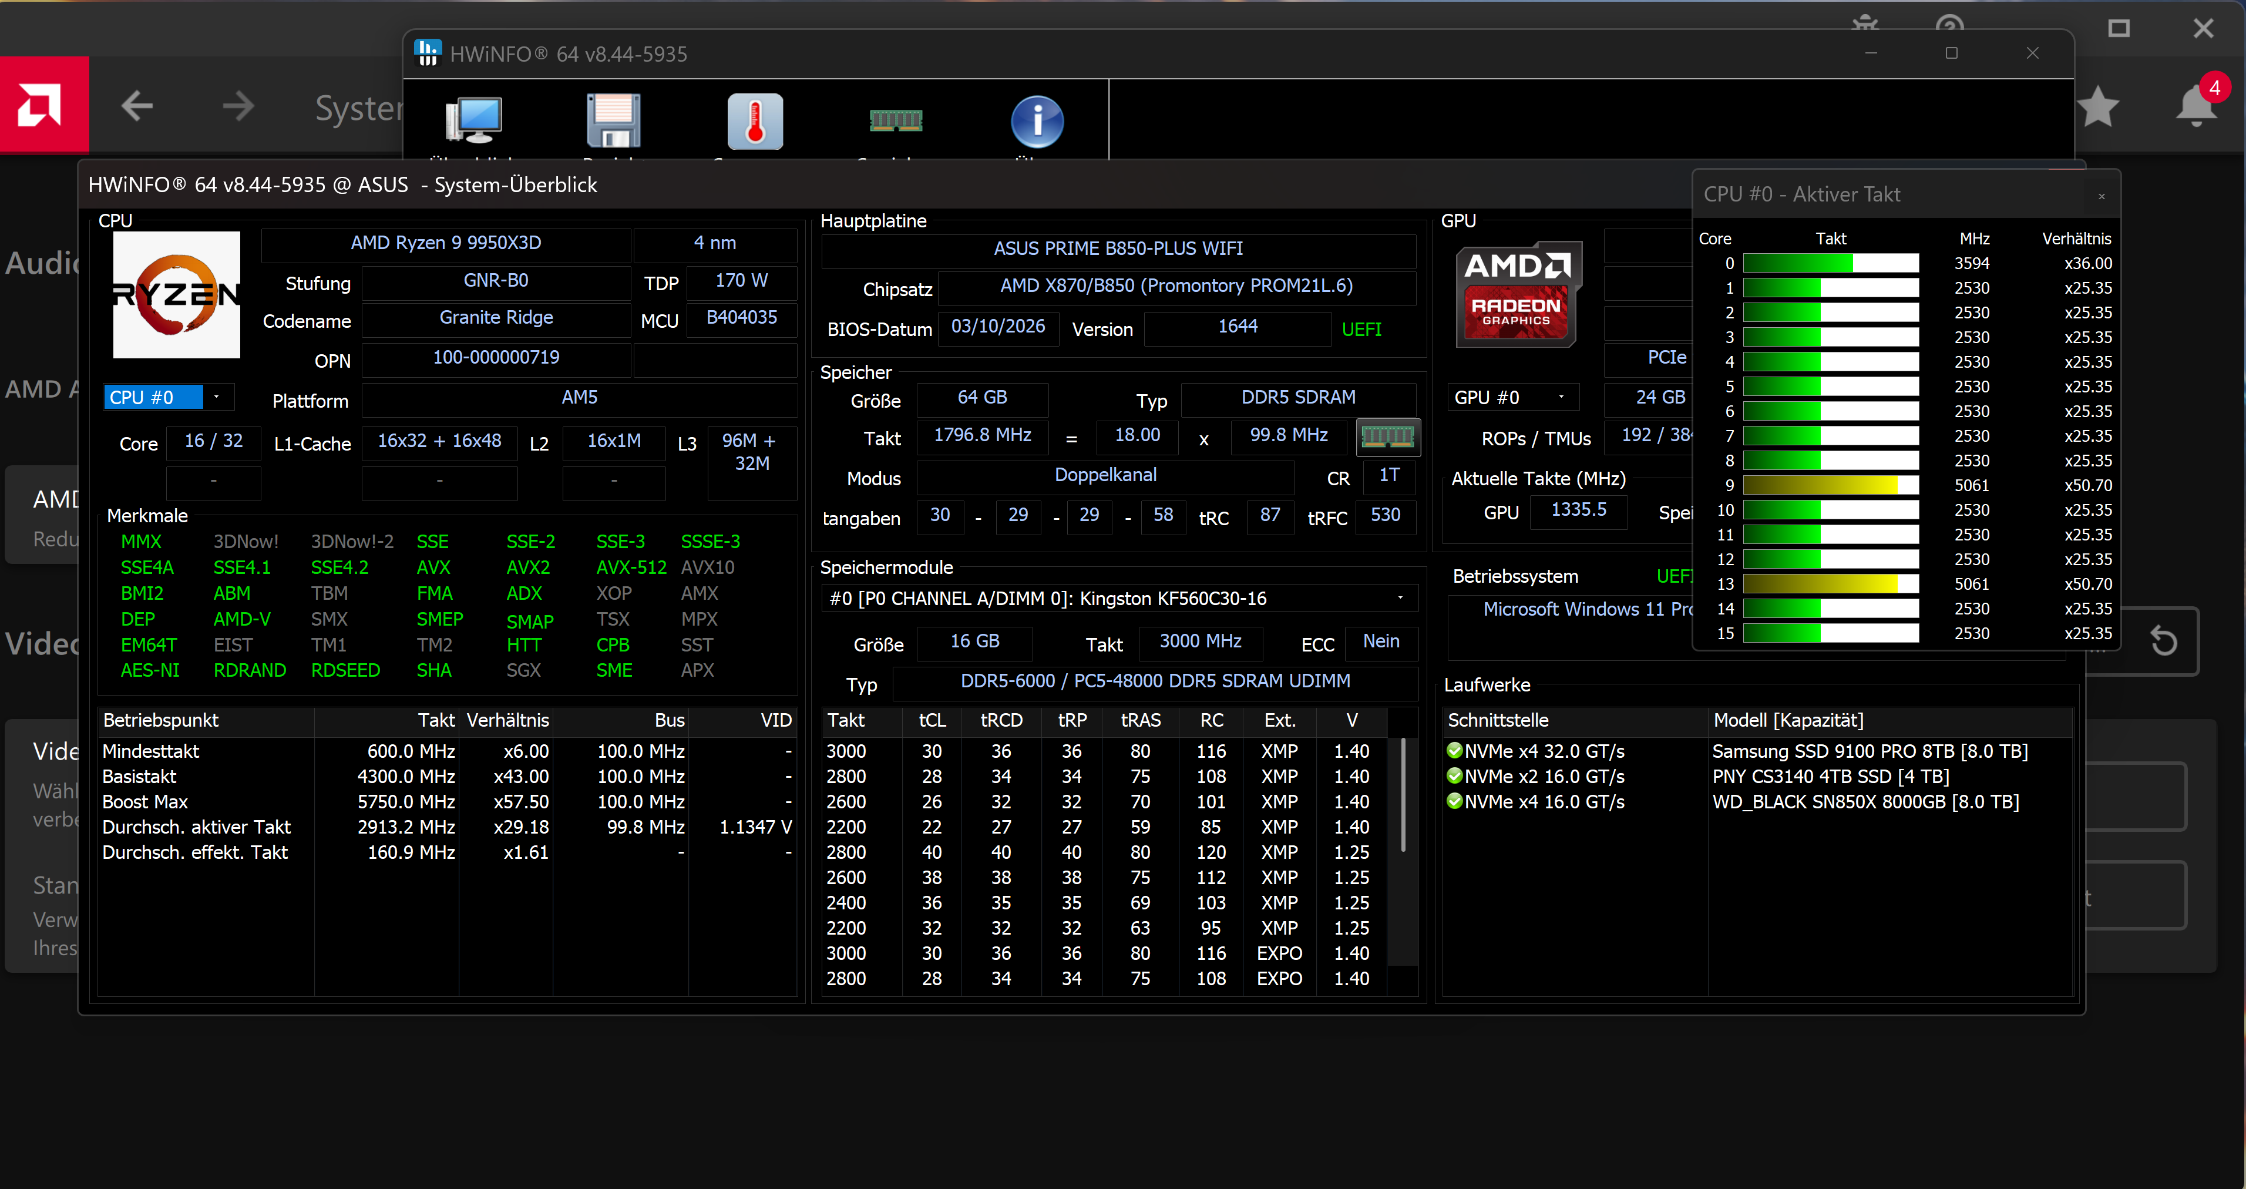
Task: Click the Modell [Kapazität] column header
Action: (x=1890, y=721)
